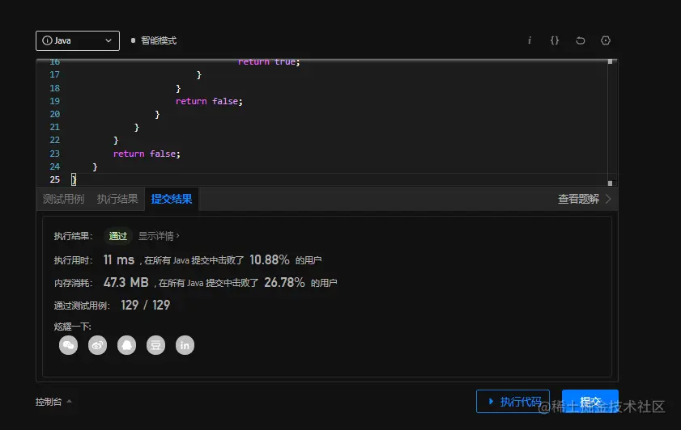The width and height of the screenshot is (681, 430).
Task: Click the line 19 'return false;' code
Action: tap(209, 101)
